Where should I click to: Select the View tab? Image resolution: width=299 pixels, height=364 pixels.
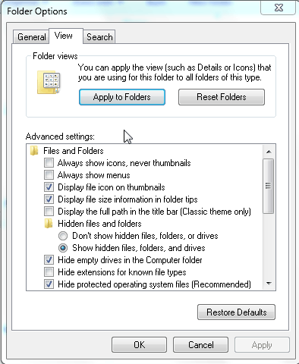point(66,36)
